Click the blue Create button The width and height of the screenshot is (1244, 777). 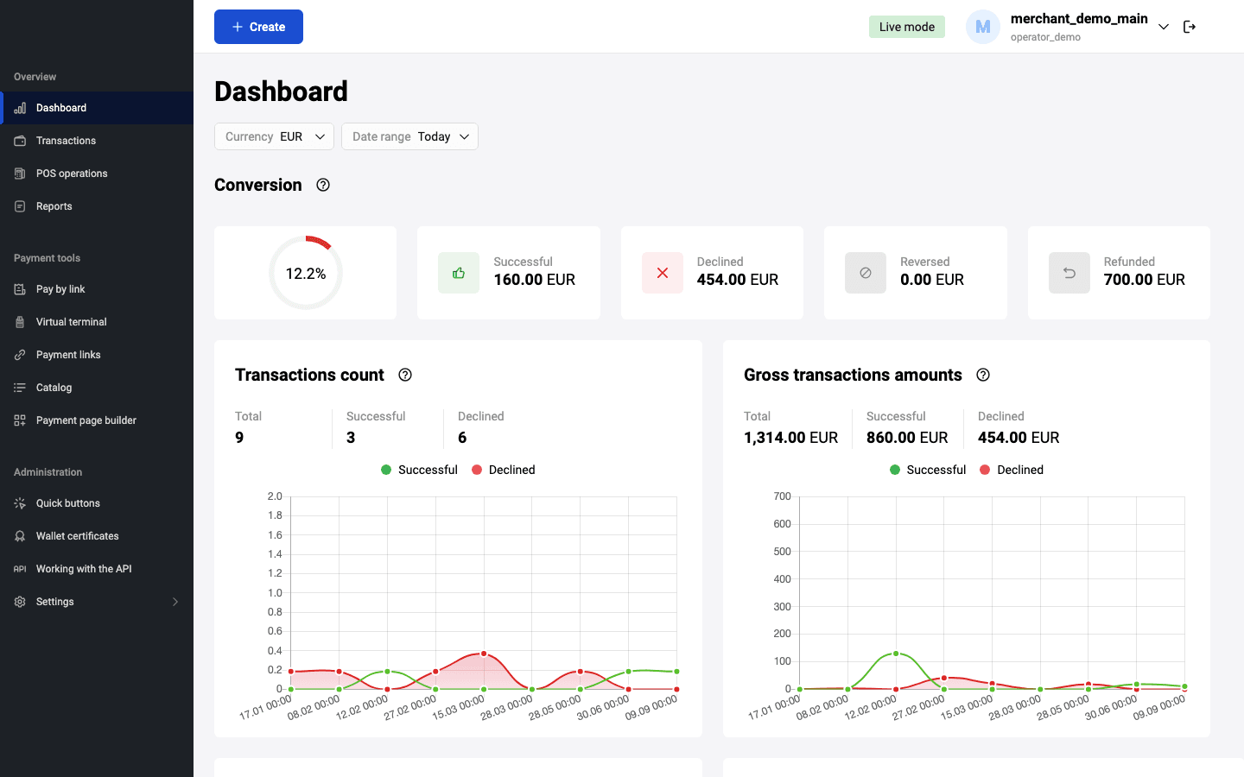point(258,27)
